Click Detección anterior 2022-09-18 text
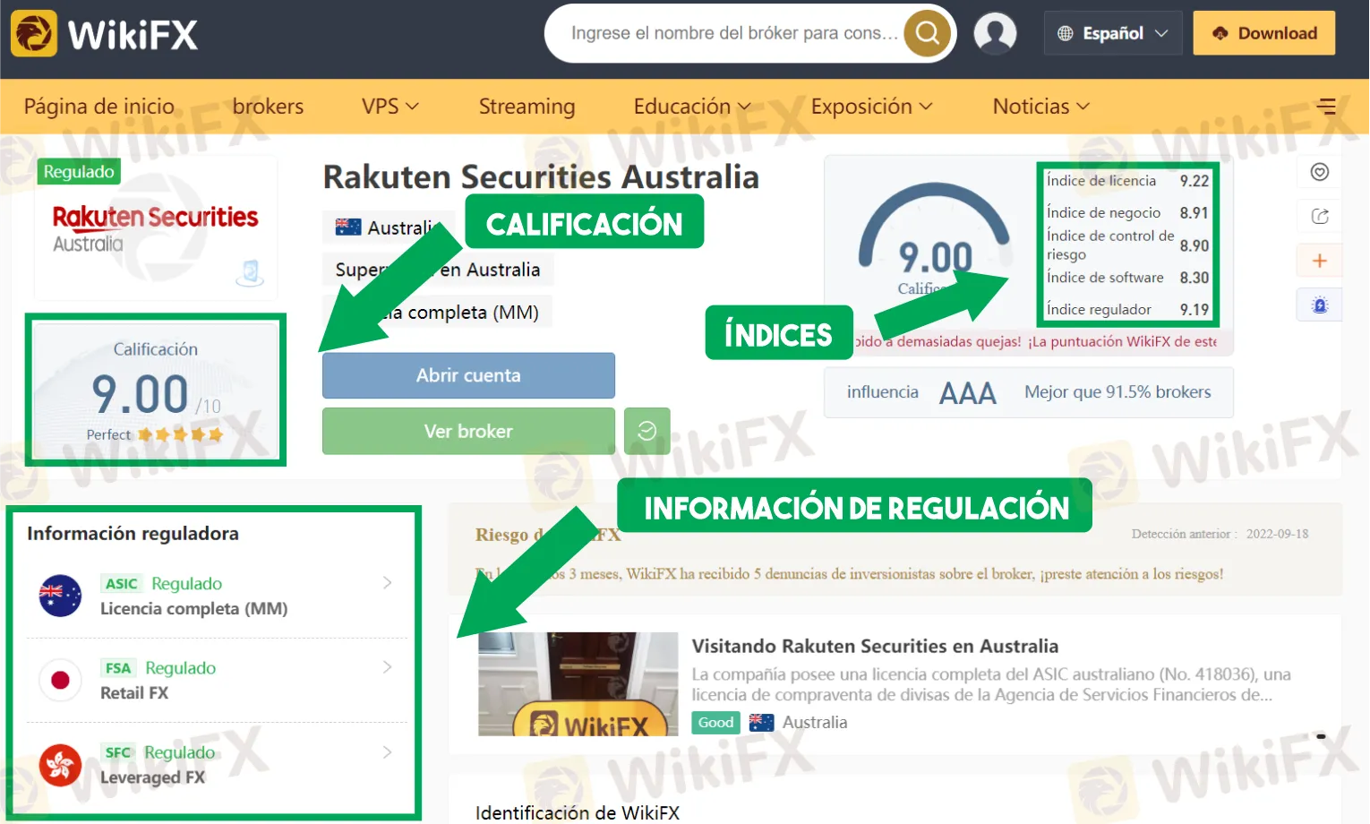Image resolution: width=1370 pixels, height=824 pixels. coord(1220,534)
